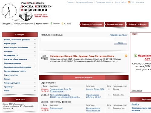Image resolution: width=151 pixels, height=113 pixels.
Task: Click the RSS feed orange icon
Action: point(129,2)
